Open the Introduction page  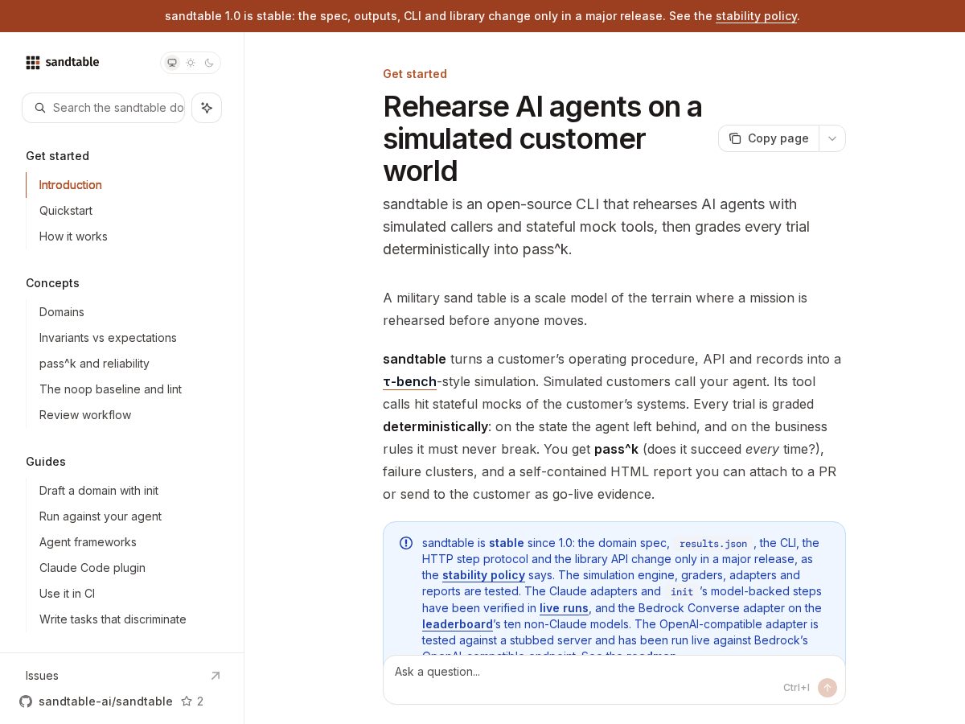71,185
